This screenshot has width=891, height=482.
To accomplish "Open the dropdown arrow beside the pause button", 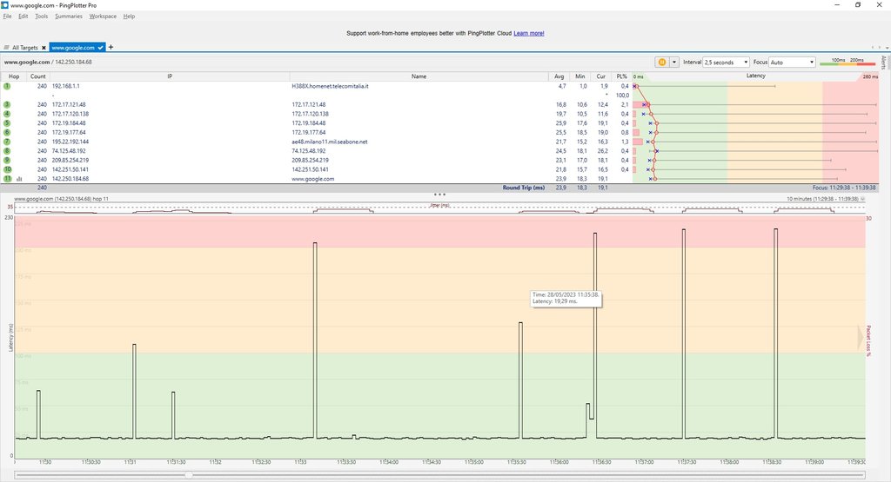I will pos(673,63).
